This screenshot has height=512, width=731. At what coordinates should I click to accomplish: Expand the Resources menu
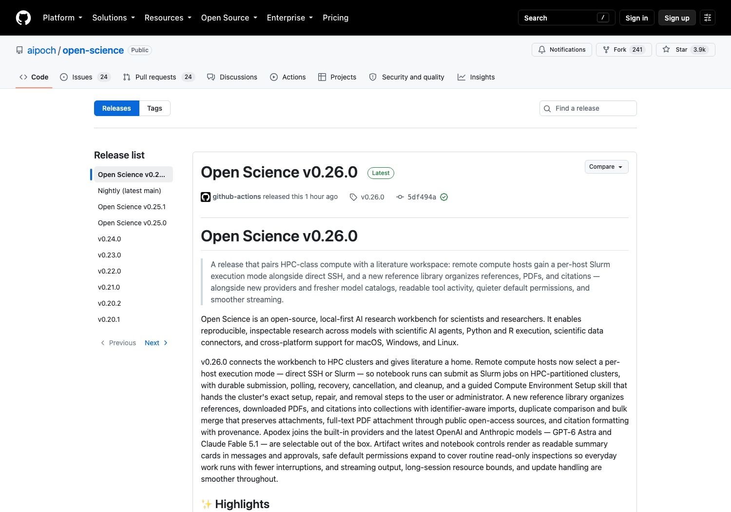coord(168,18)
